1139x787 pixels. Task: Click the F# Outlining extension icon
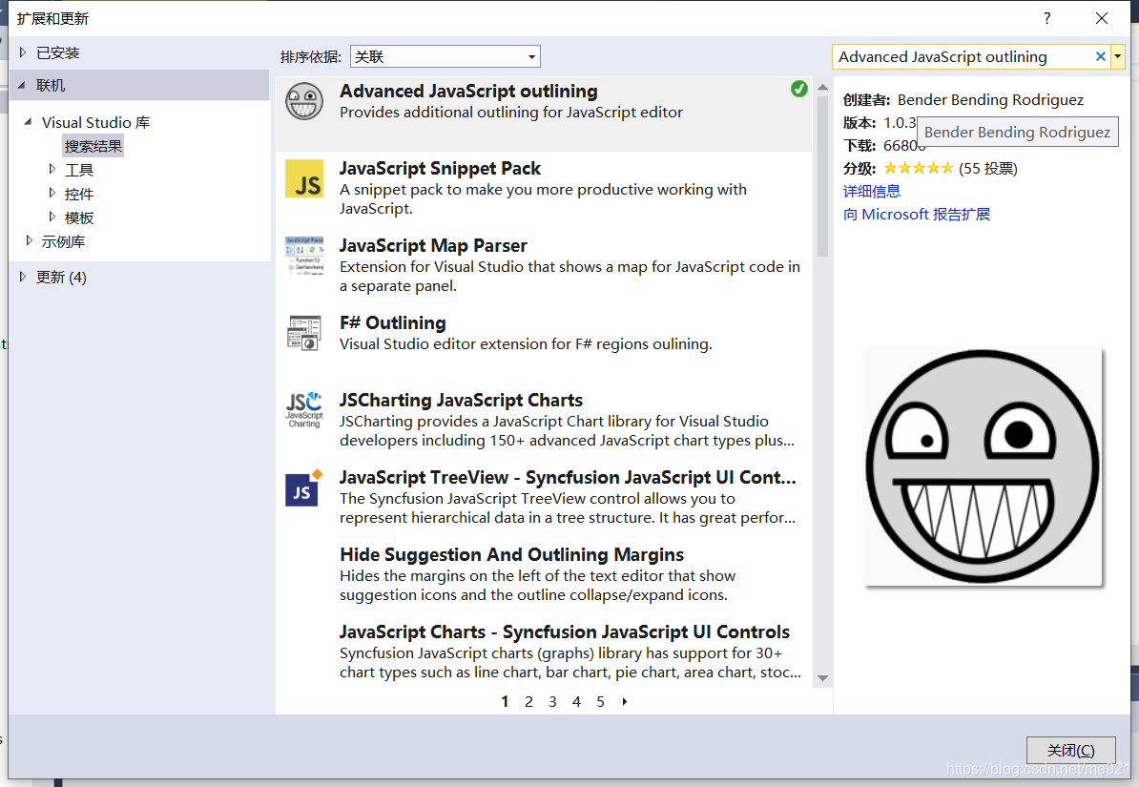(x=303, y=333)
